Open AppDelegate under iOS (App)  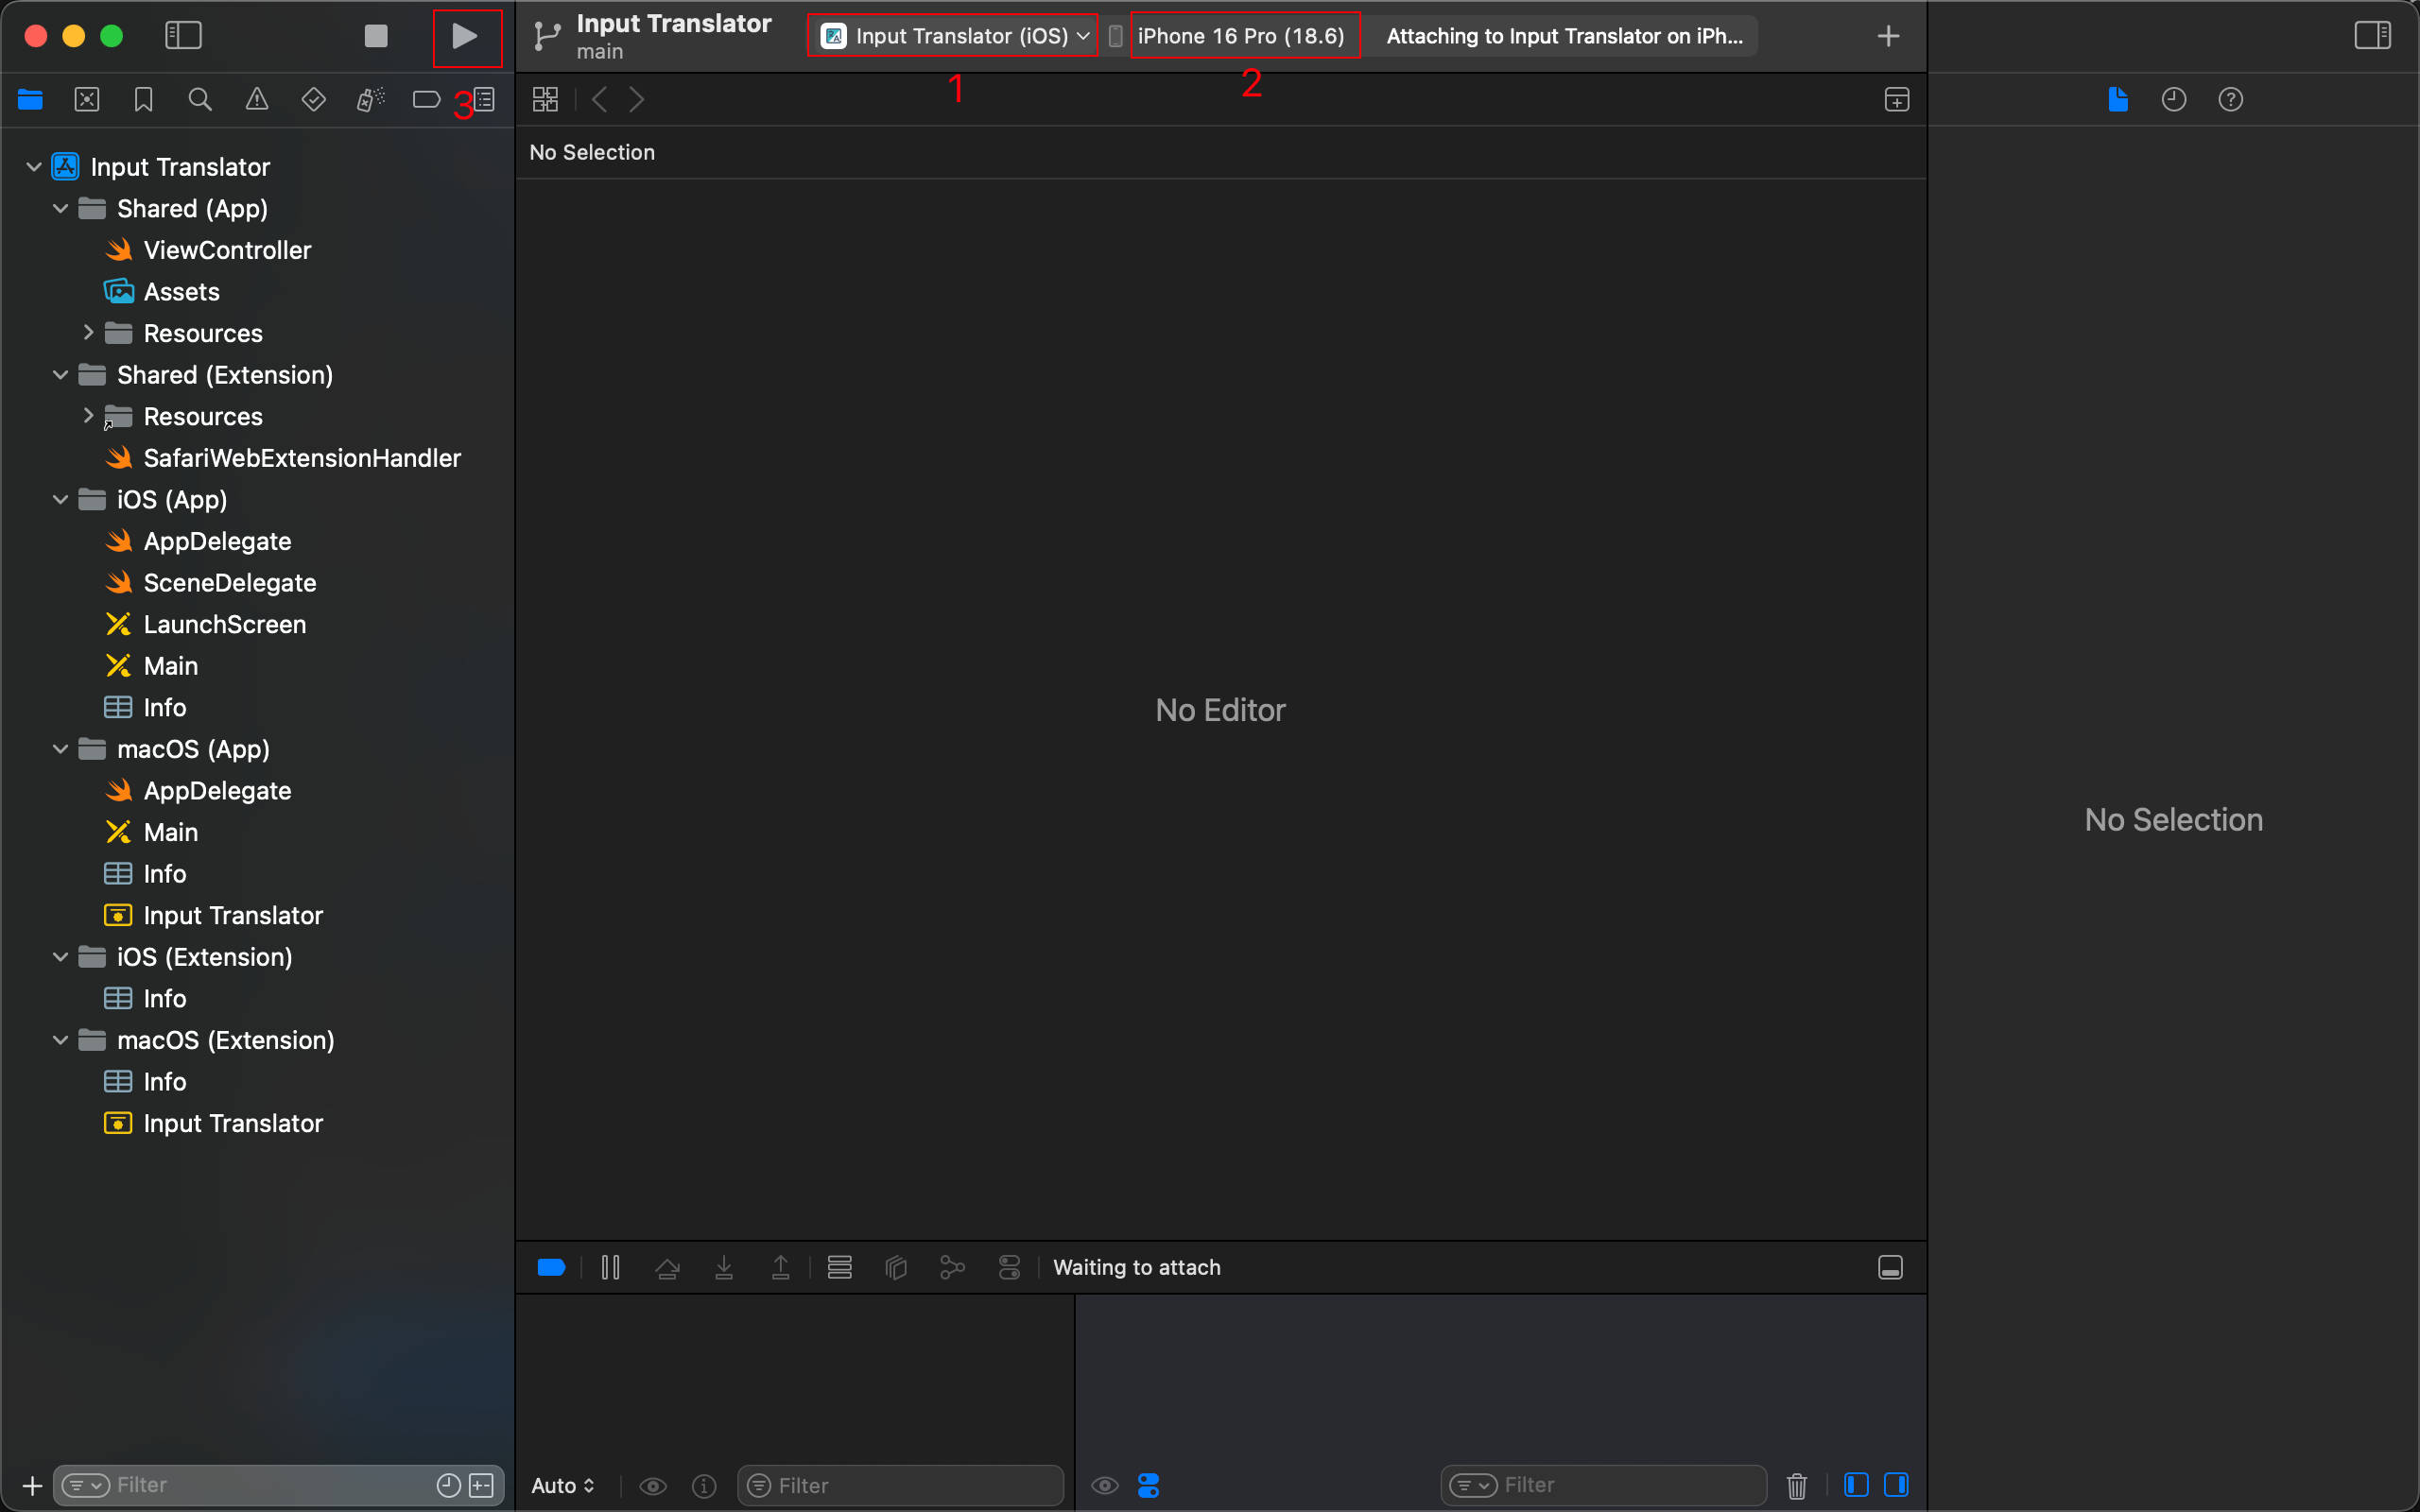[217, 541]
